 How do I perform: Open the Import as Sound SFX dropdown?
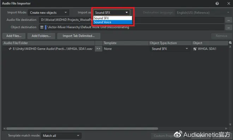tap(112, 12)
